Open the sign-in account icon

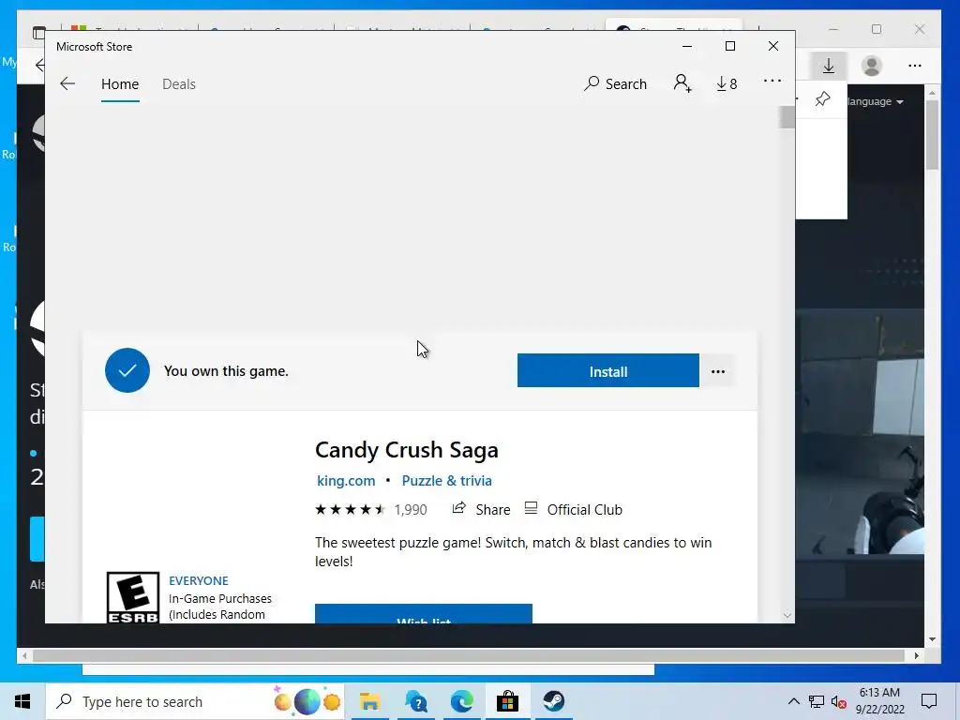[x=682, y=83]
